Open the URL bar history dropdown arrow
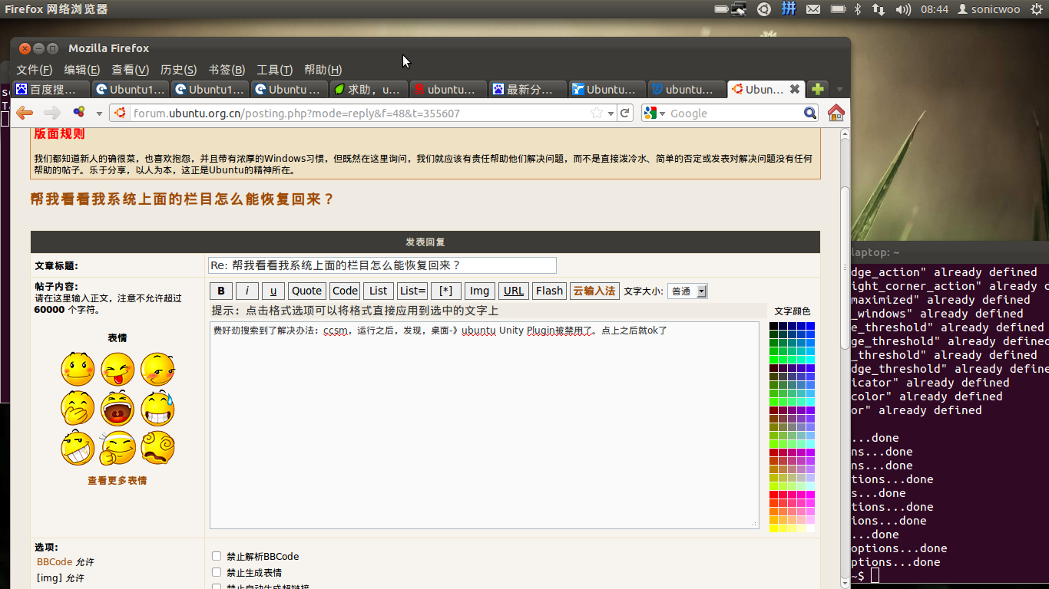1049x589 pixels. pos(611,114)
